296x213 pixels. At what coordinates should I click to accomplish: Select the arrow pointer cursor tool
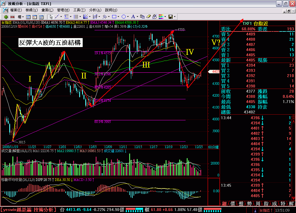click(x=51, y=17)
